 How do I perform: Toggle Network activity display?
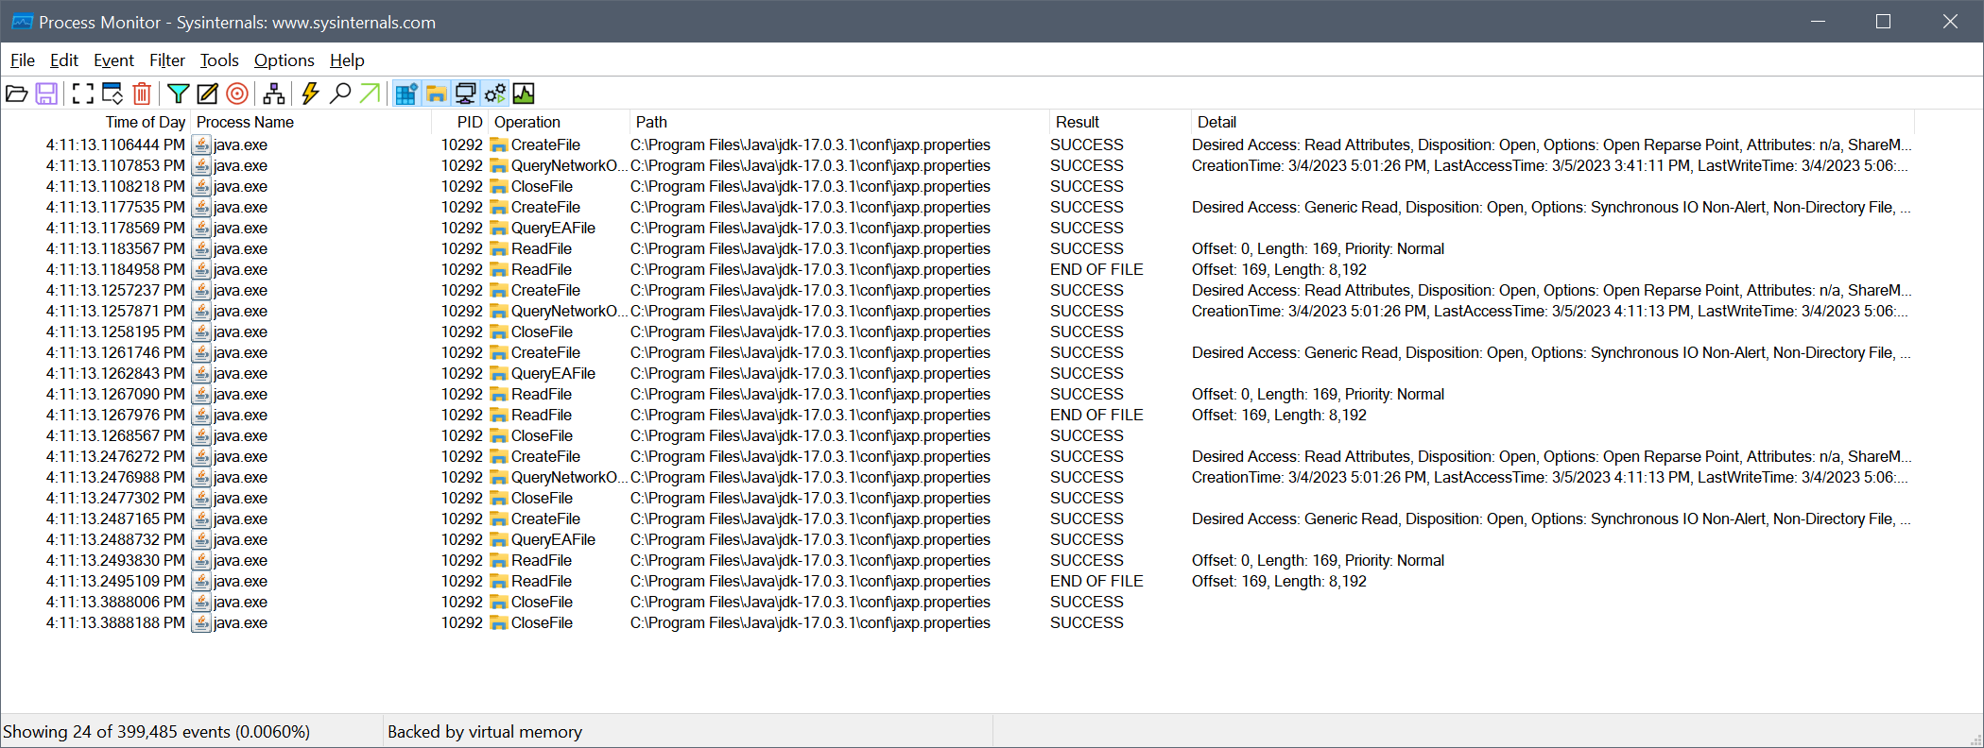(465, 93)
